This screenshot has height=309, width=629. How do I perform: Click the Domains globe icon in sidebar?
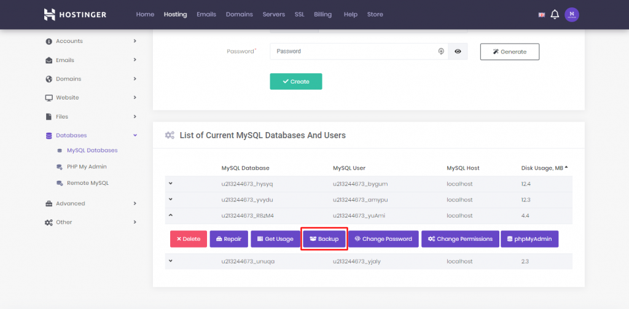(x=49, y=79)
